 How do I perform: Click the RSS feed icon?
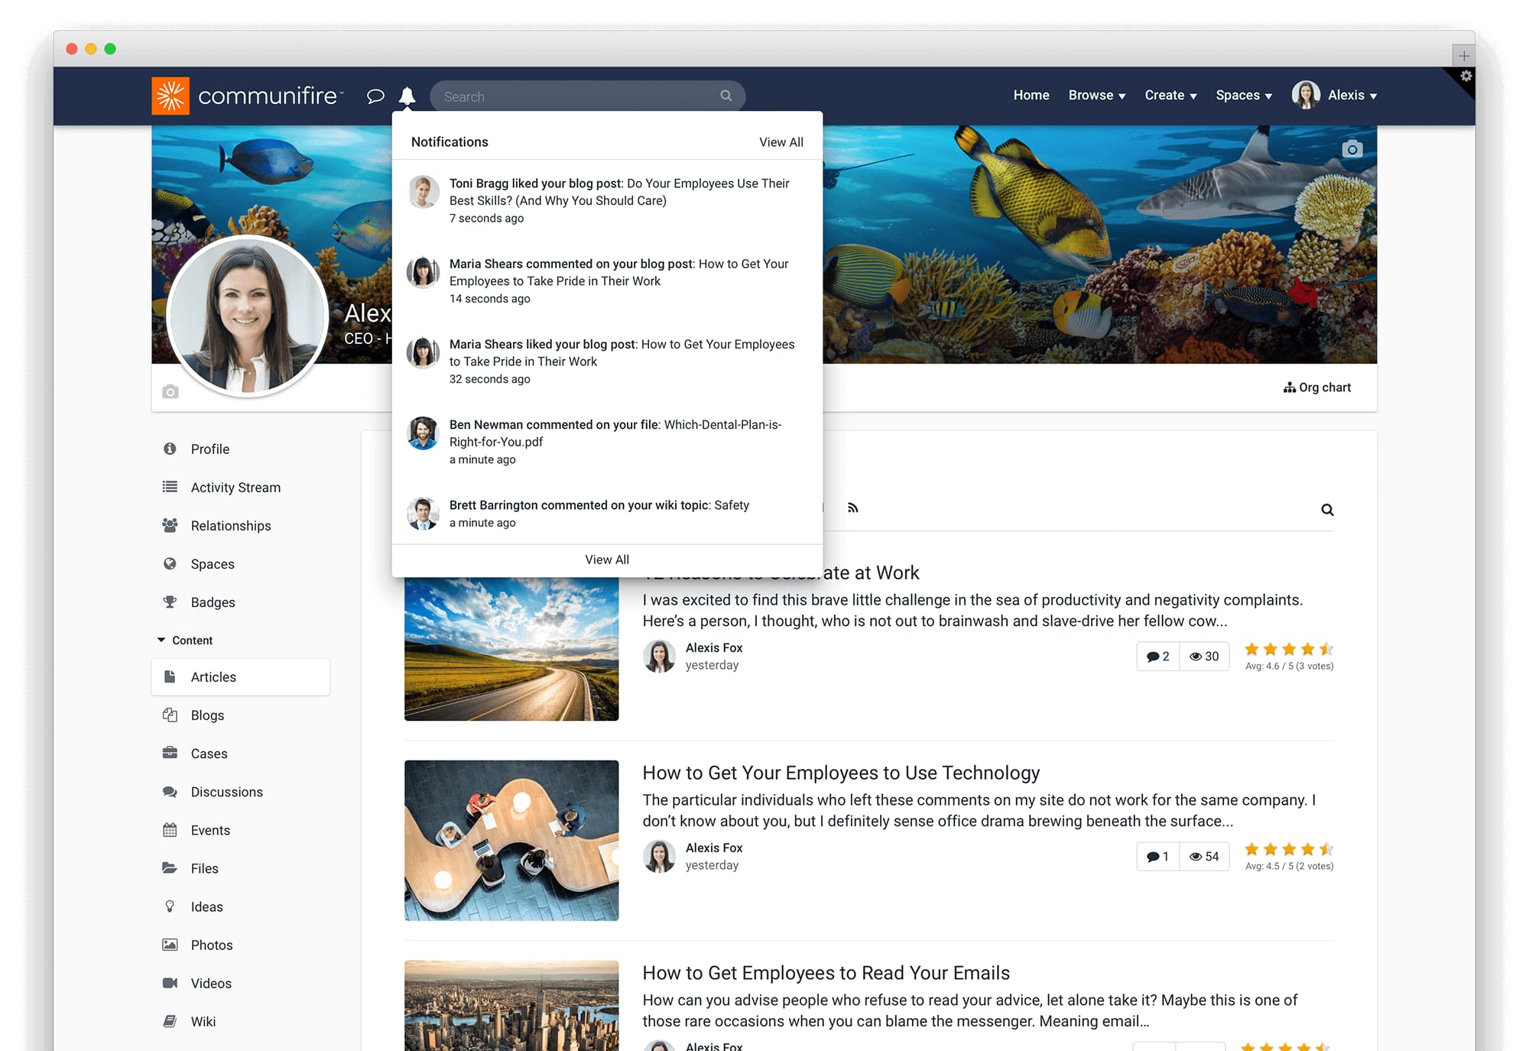[x=852, y=508]
